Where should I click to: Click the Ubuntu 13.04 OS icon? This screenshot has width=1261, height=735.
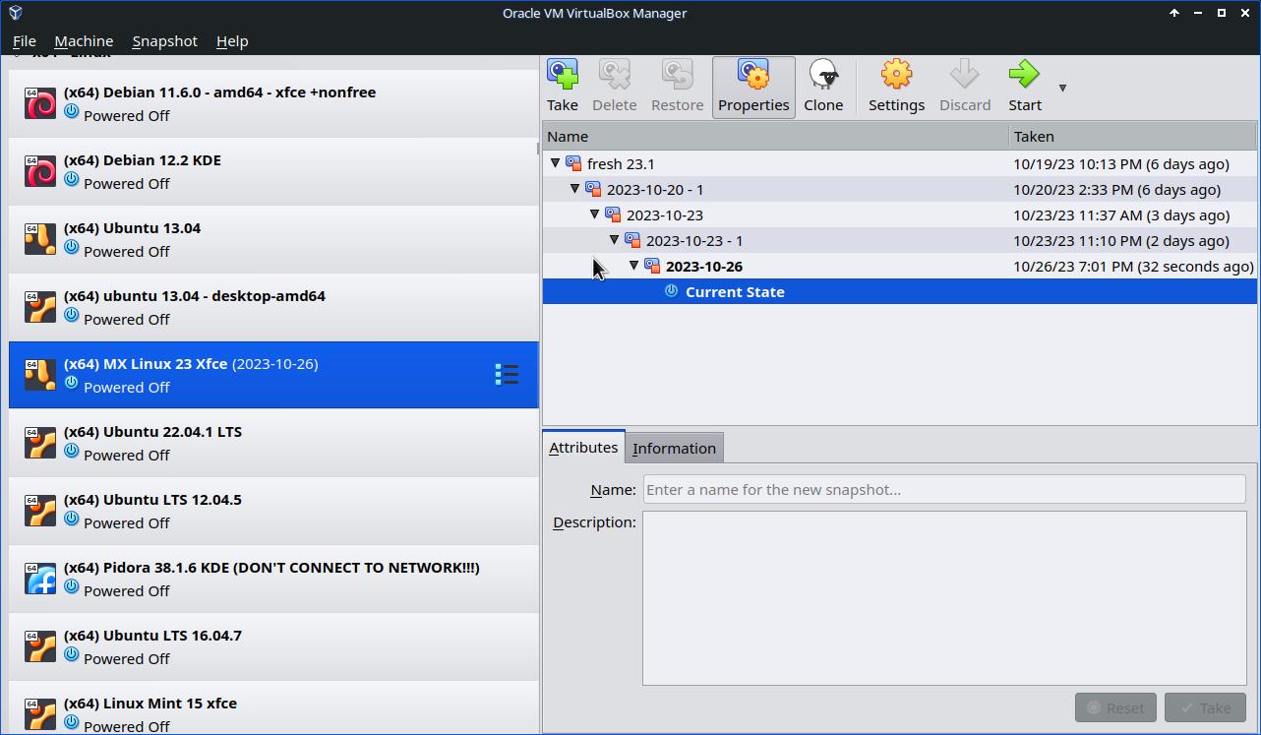40,239
